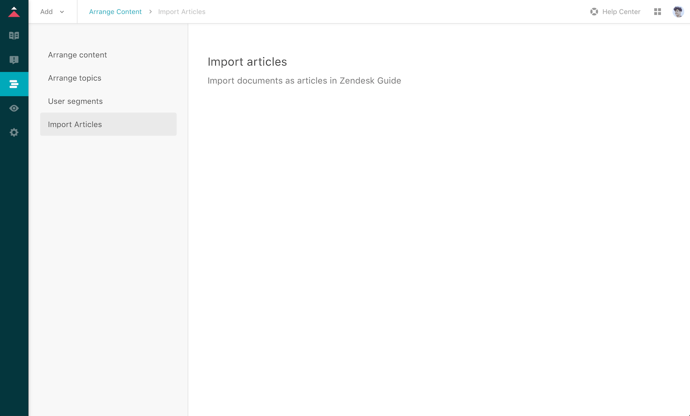Open the Add dropdown menu
Image resolution: width=690 pixels, height=416 pixels.
pyautogui.click(x=47, y=12)
